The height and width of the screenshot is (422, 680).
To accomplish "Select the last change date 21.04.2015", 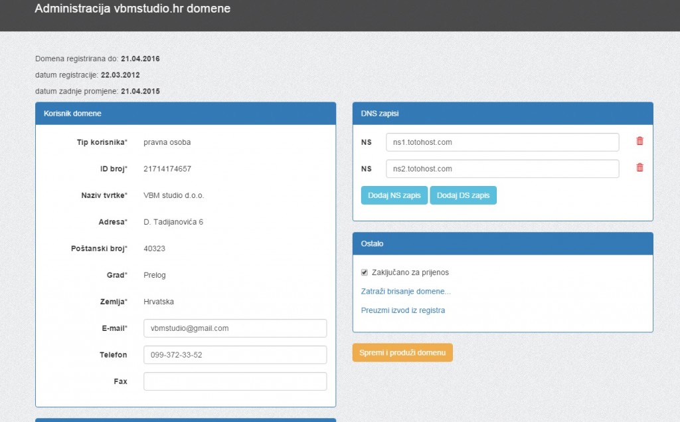I will pyautogui.click(x=140, y=91).
